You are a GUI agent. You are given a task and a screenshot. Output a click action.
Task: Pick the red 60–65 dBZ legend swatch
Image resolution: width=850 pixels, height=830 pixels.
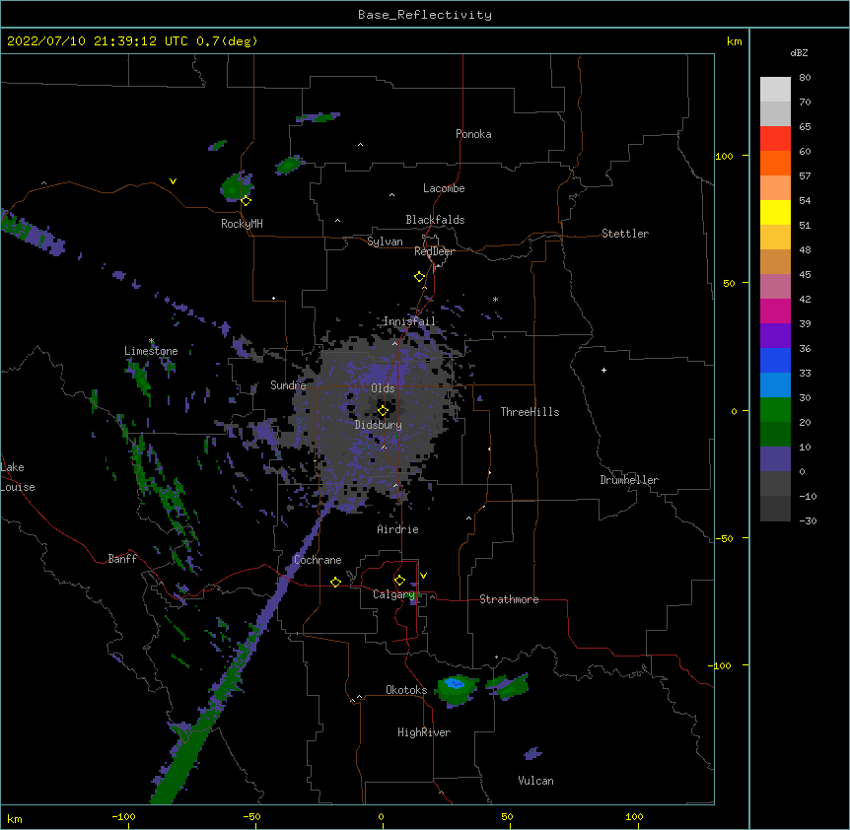[x=775, y=138]
